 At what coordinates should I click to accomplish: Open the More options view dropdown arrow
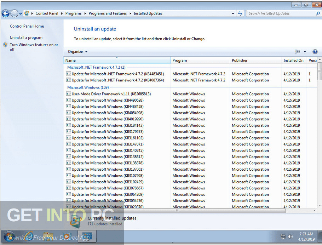[x=305, y=52]
